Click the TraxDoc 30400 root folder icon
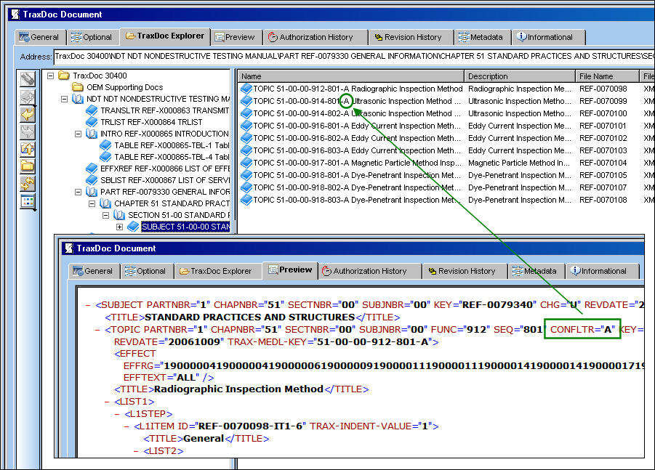 (64, 76)
